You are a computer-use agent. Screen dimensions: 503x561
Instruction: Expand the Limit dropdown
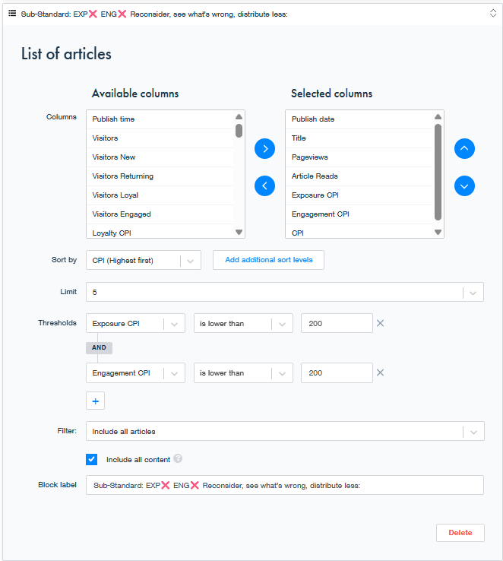tap(285, 292)
